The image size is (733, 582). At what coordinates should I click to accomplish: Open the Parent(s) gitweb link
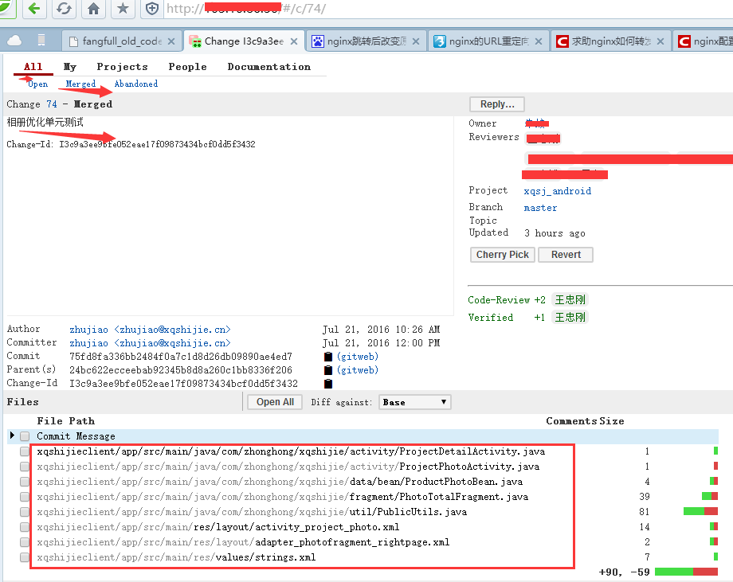358,370
